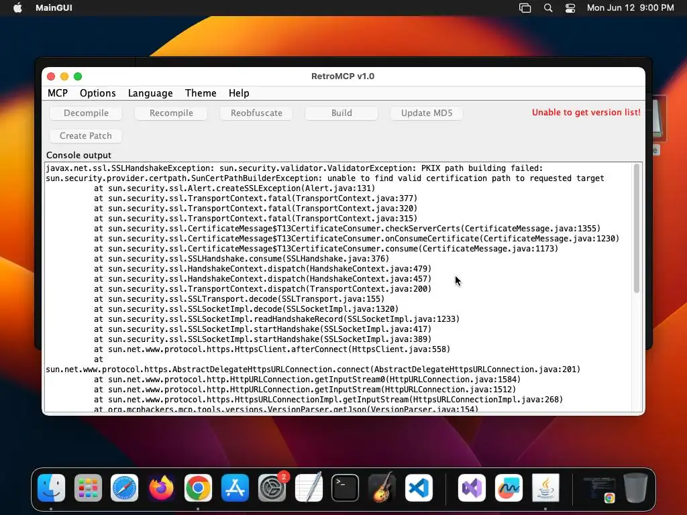Click the Java app icon in dock

point(545,488)
